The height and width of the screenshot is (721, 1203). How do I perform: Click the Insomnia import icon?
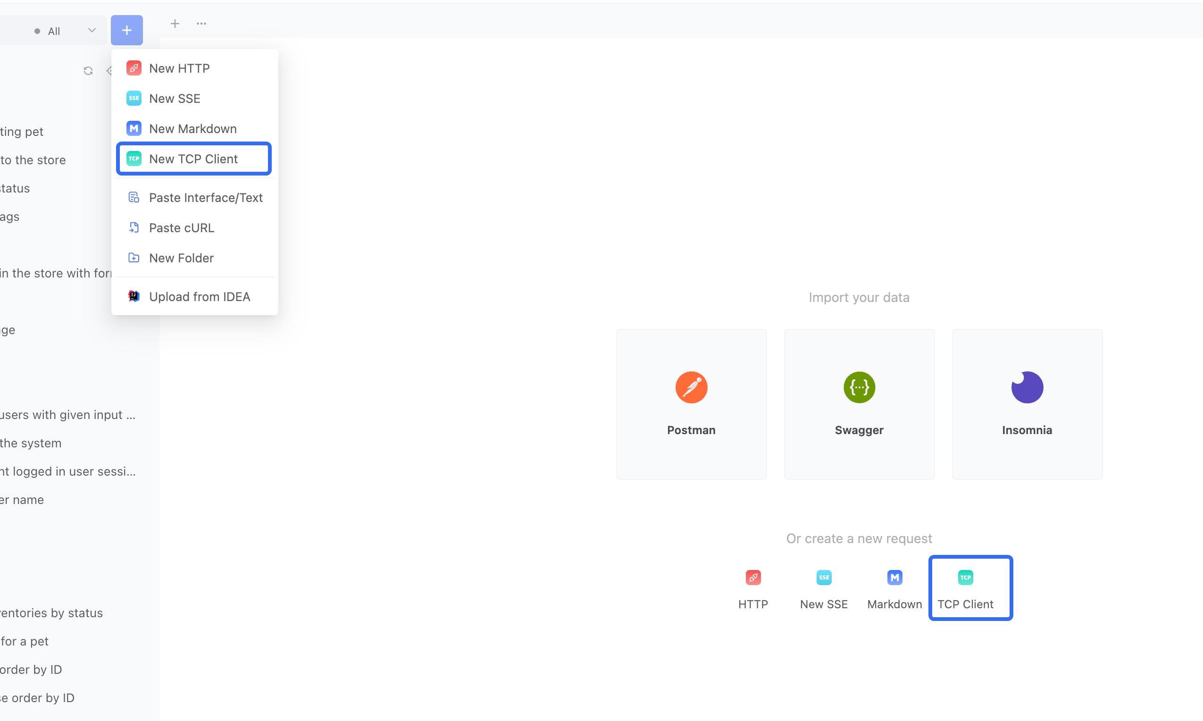[x=1027, y=387]
